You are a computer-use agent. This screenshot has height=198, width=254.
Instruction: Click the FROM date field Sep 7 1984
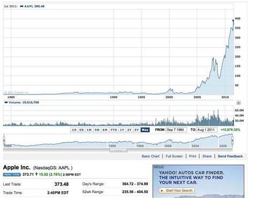coord(176,130)
